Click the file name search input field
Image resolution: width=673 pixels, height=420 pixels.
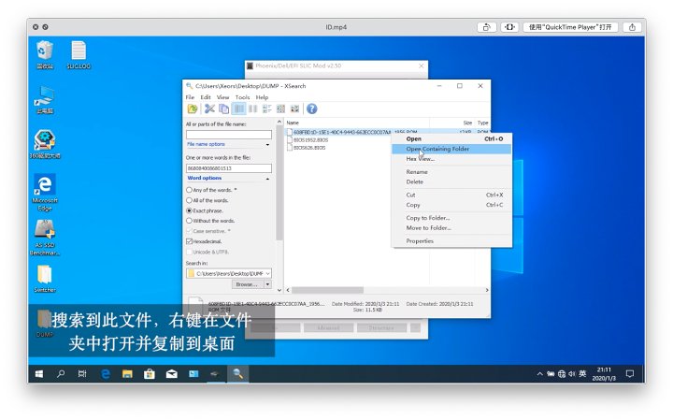coord(228,135)
